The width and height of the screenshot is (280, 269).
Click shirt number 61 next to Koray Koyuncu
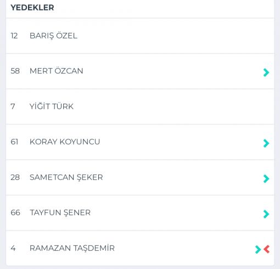click(x=14, y=142)
